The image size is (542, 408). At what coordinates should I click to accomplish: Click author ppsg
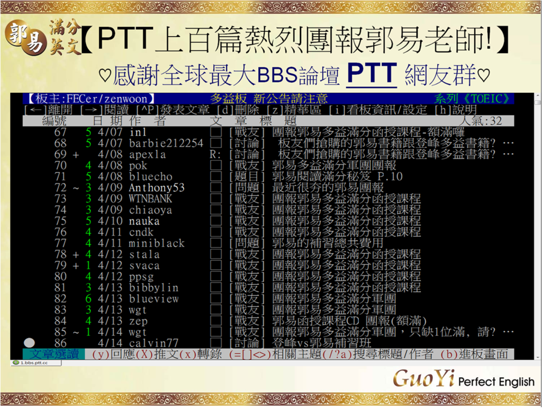tap(141, 277)
